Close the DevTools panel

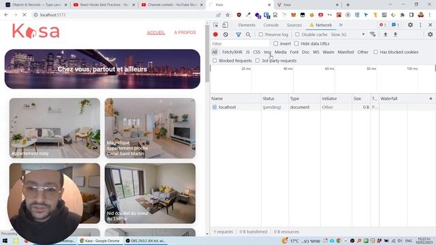(430, 25)
